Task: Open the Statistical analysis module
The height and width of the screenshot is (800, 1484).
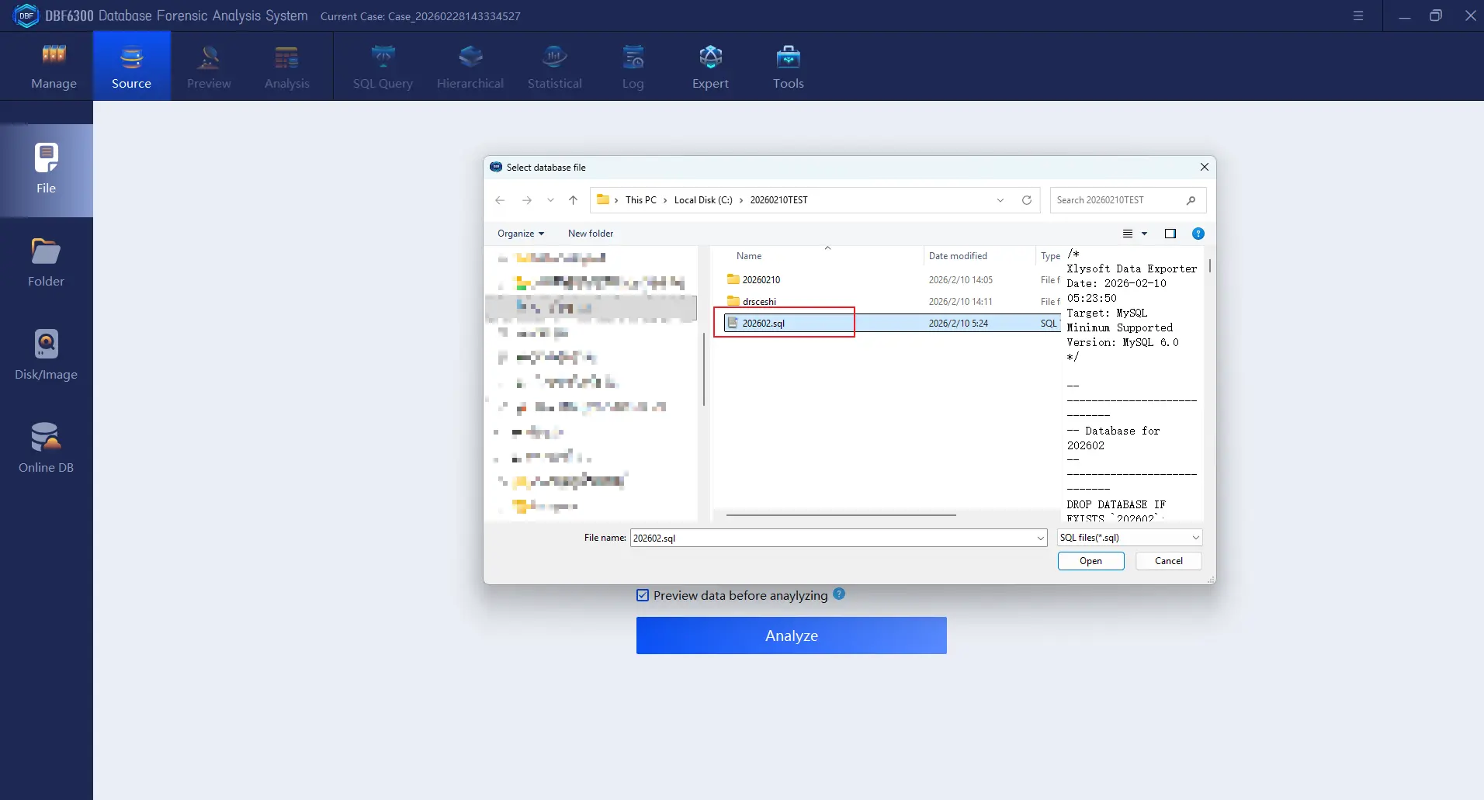Action: (554, 66)
